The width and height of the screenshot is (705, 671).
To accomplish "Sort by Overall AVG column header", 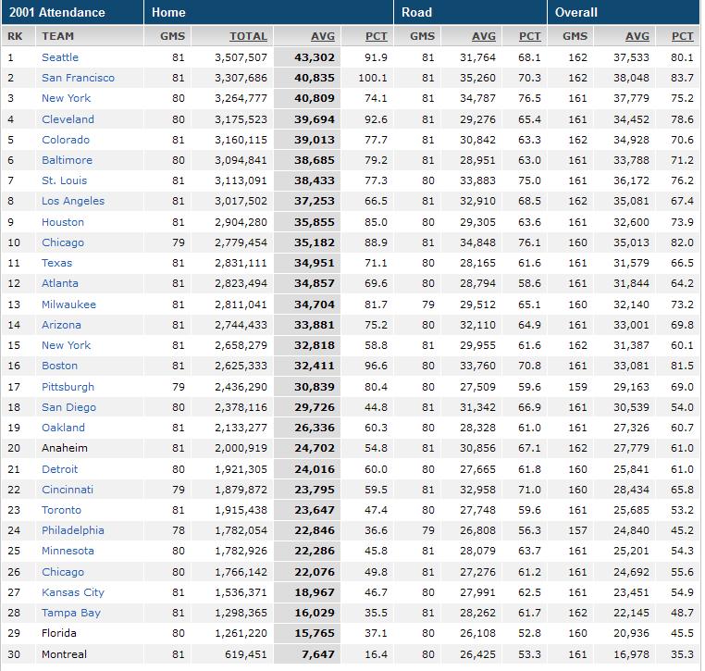I will [x=637, y=36].
